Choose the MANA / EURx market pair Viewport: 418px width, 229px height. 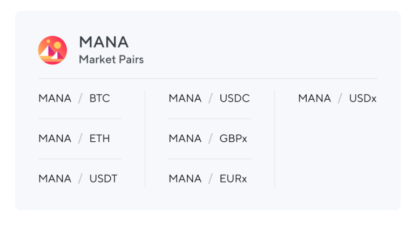tap(208, 178)
